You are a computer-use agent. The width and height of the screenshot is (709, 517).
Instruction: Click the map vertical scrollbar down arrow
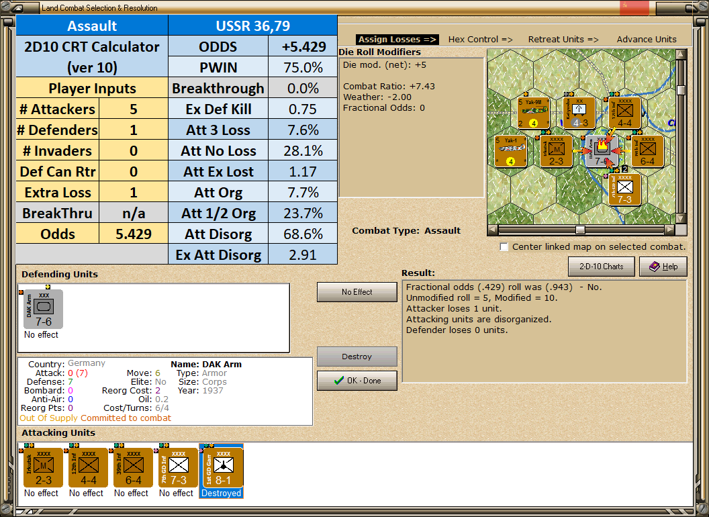[x=681, y=218]
